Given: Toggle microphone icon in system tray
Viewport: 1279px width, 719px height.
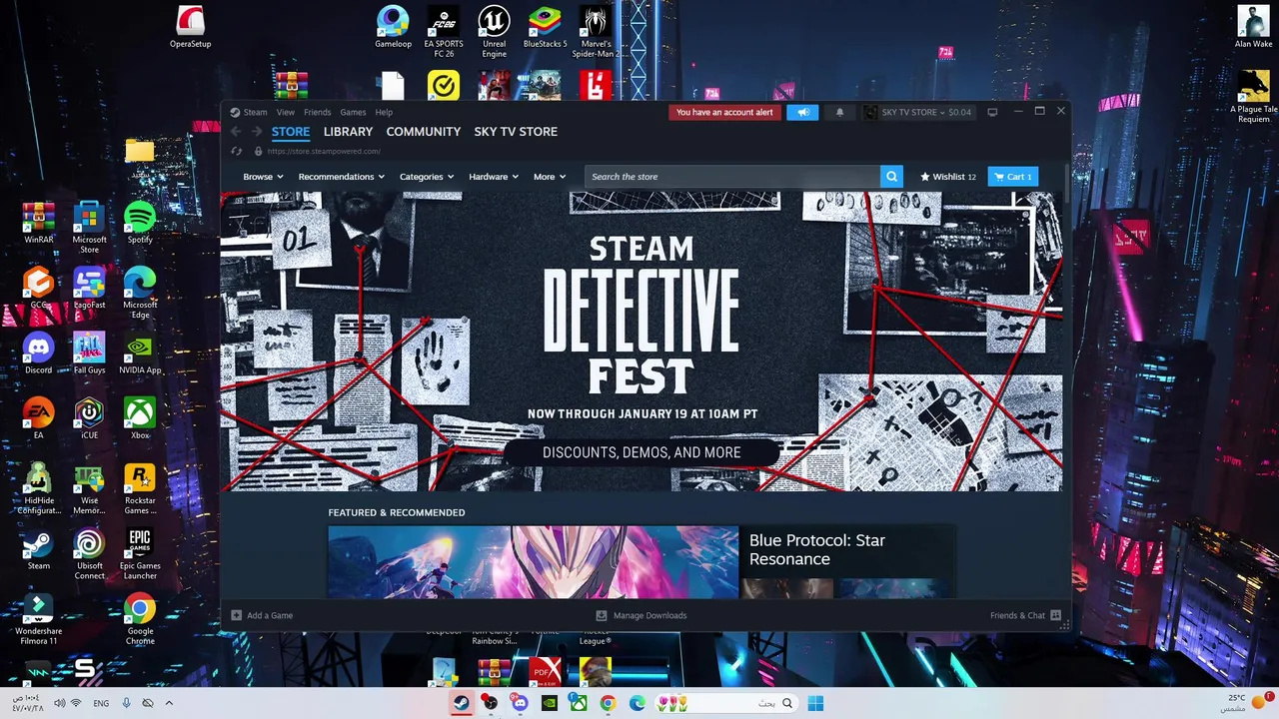Looking at the screenshot, I should tap(126, 703).
